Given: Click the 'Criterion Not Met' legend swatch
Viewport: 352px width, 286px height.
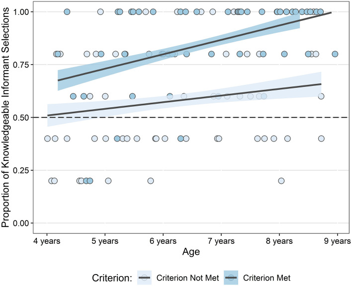Looking at the screenshot, I should tap(144, 278).
